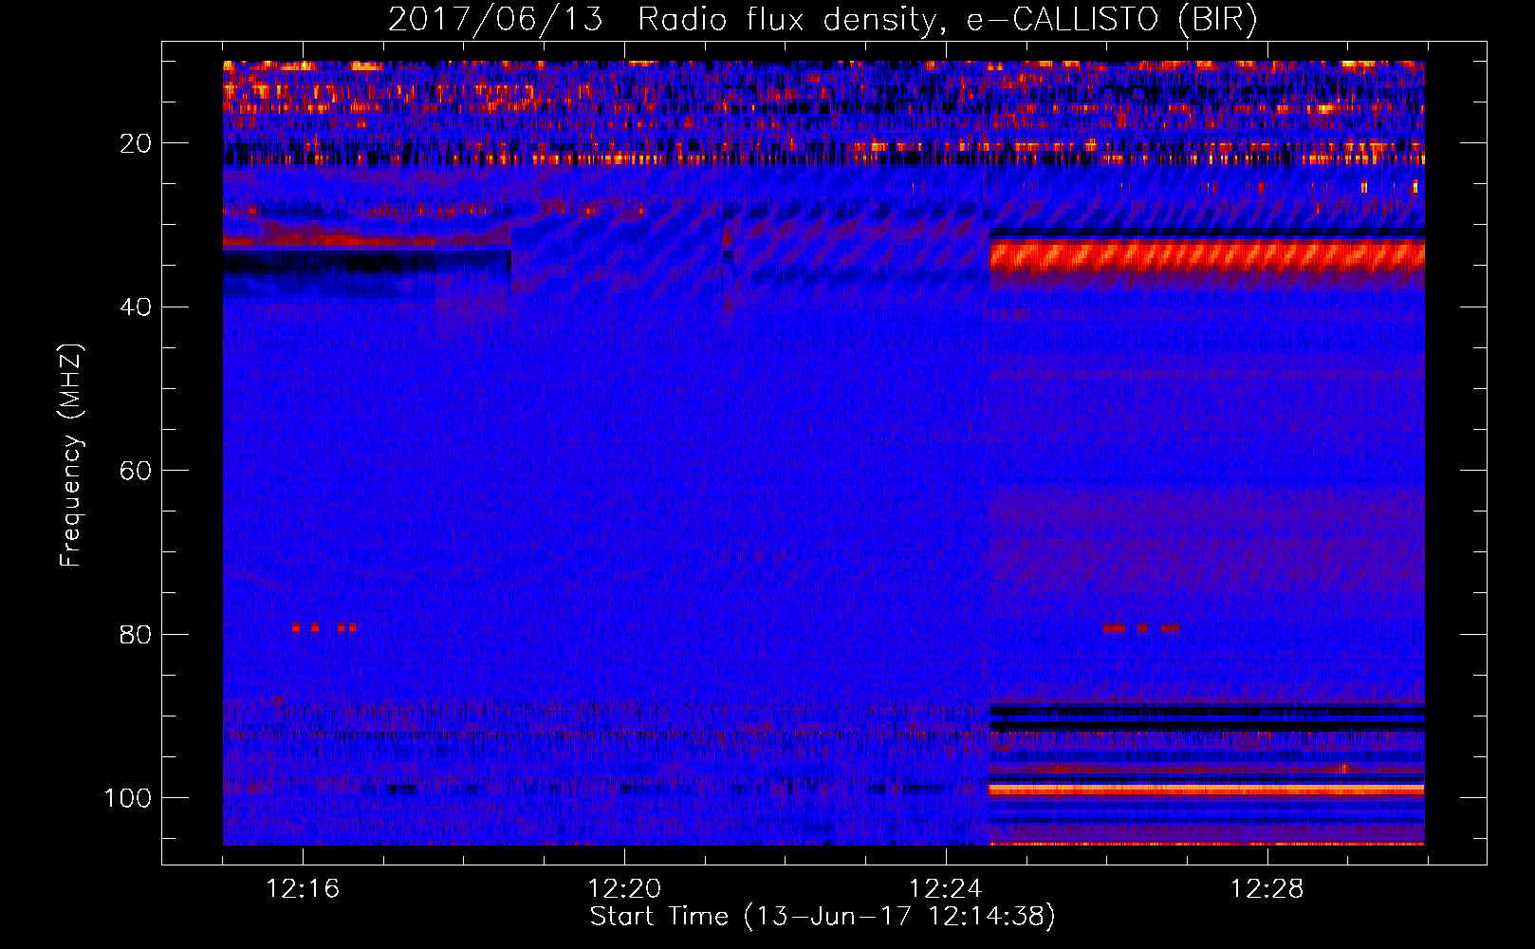Click the 100 frequency tick label
The height and width of the screenshot is (949, 1535).
[x=128, y=797]
